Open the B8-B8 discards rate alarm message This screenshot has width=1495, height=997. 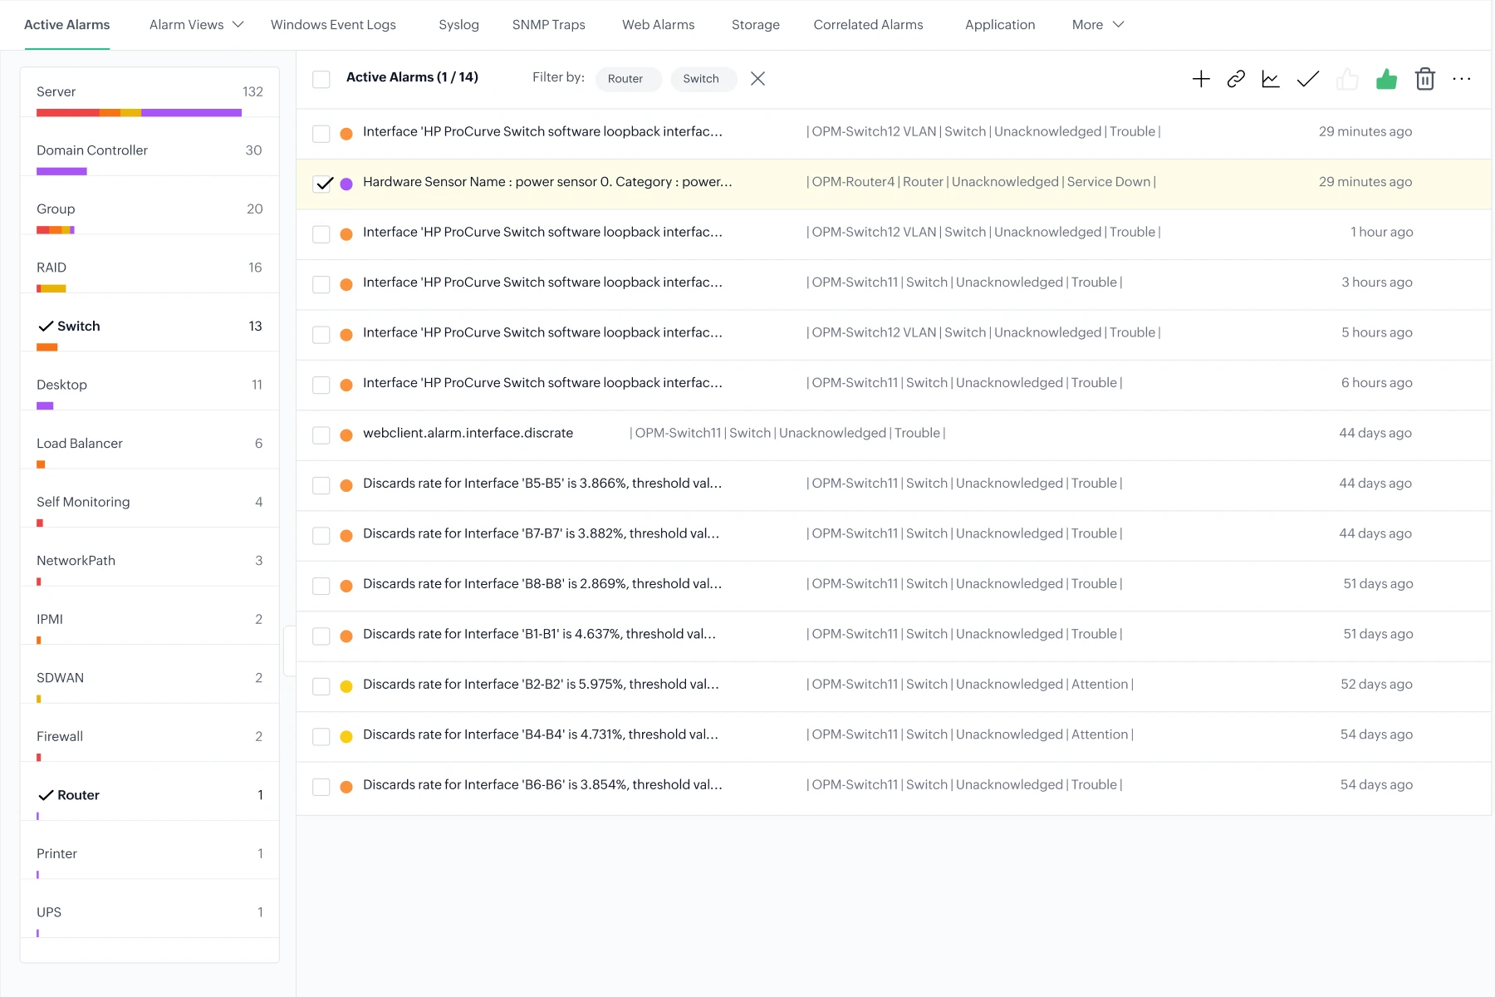pos(542,584)
